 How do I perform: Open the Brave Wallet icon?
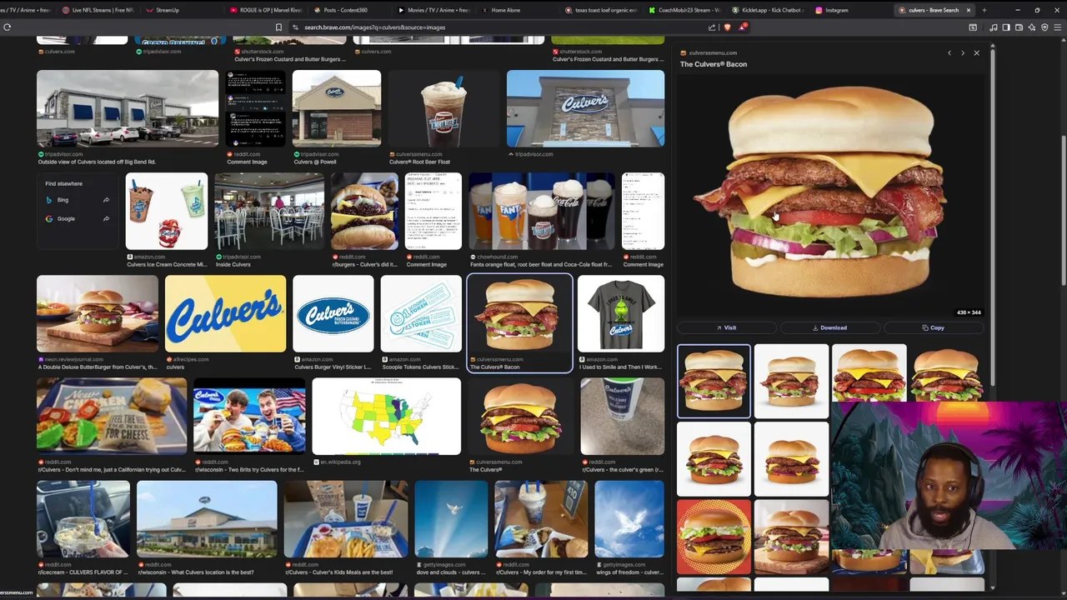(1019, 27)
